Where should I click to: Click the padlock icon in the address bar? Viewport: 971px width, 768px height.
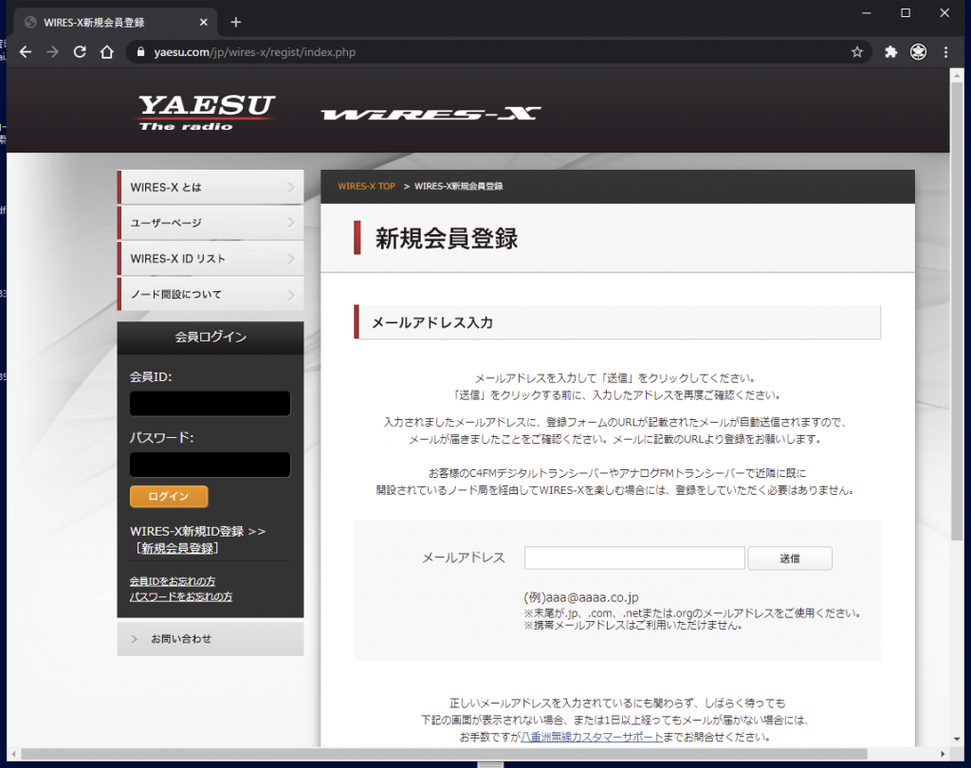(140, 52)
